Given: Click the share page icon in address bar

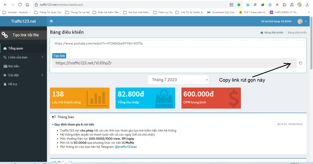Looking at the screenshot, I should click(232, 4).
